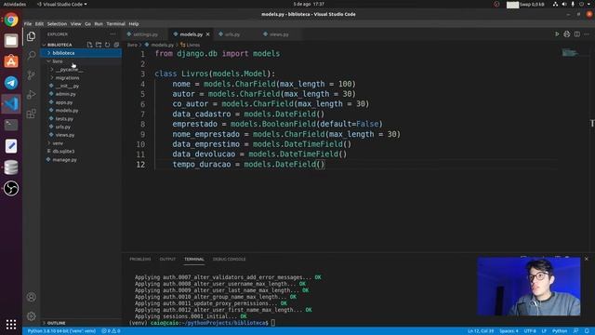
Task: Expand the Outline section
Action: (x=81, y=323)
